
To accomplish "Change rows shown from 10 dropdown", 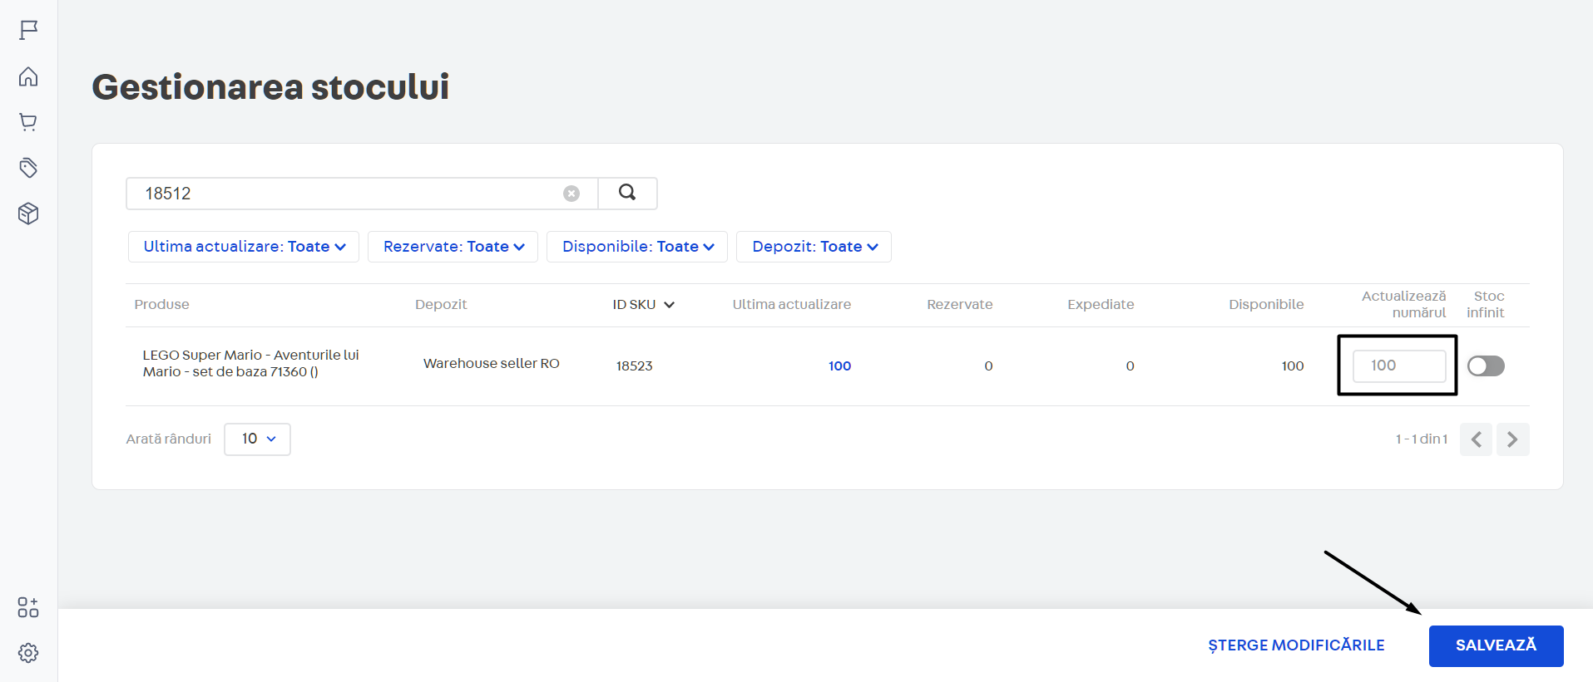I will pos(257,439).
